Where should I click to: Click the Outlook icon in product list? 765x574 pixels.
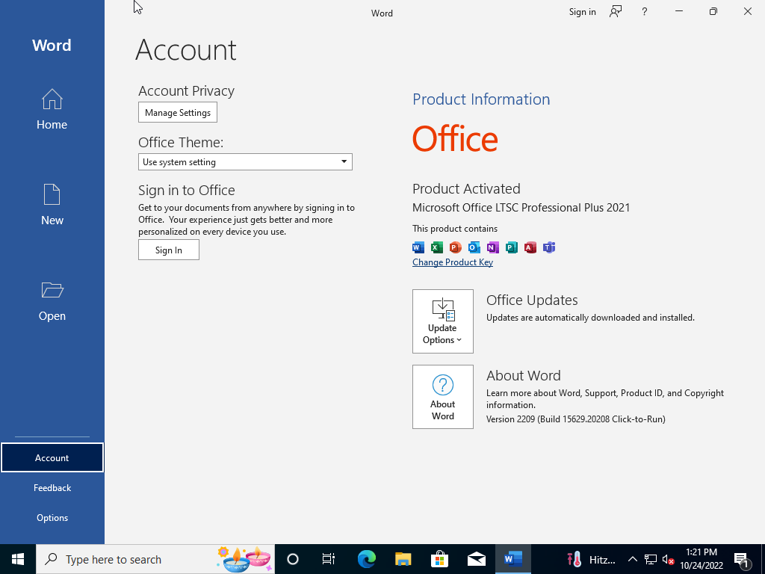(474, 247)
